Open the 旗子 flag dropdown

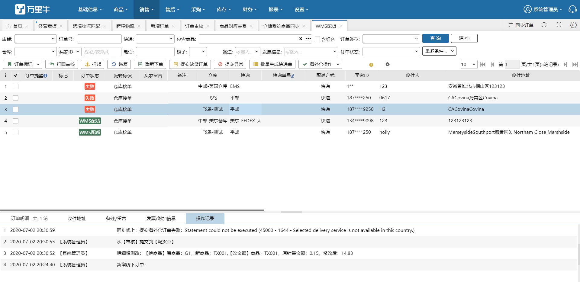pos(198,52)
